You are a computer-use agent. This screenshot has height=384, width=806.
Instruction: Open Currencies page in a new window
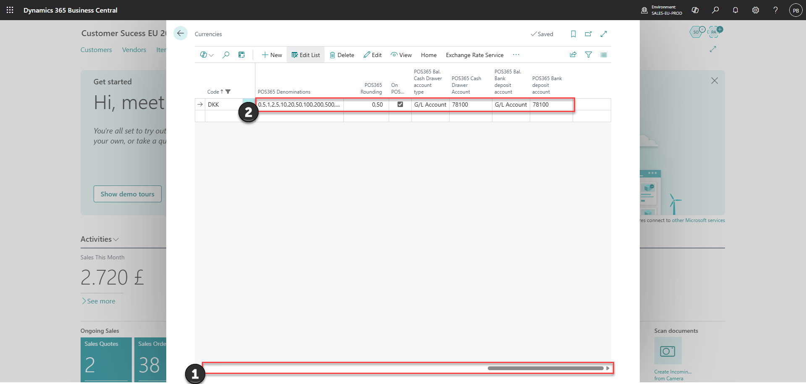[x=588, y=34]
